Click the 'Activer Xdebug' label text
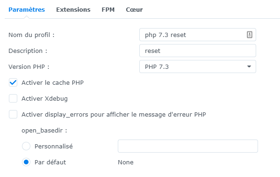Screen dimensions: 280x177 click(x=44, y=99)
